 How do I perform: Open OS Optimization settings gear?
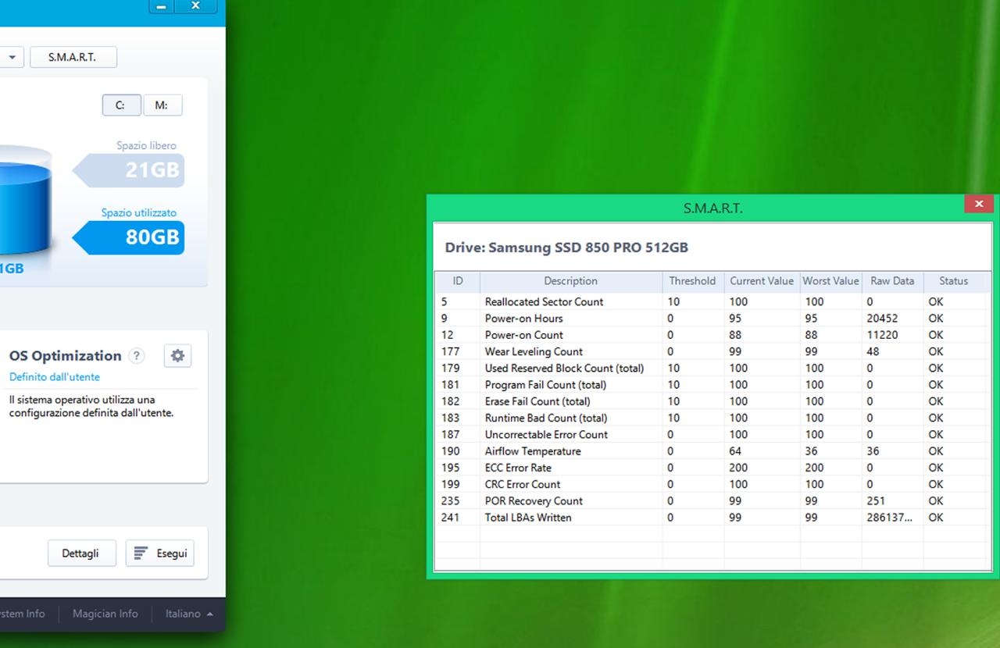point(177,356)
